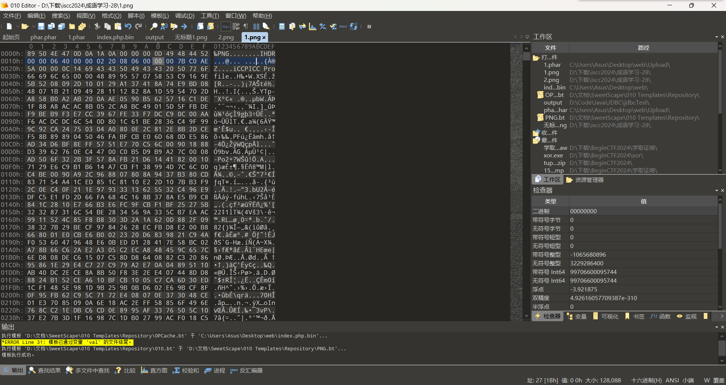Open the 书签 inspector tab

[634, 316]
